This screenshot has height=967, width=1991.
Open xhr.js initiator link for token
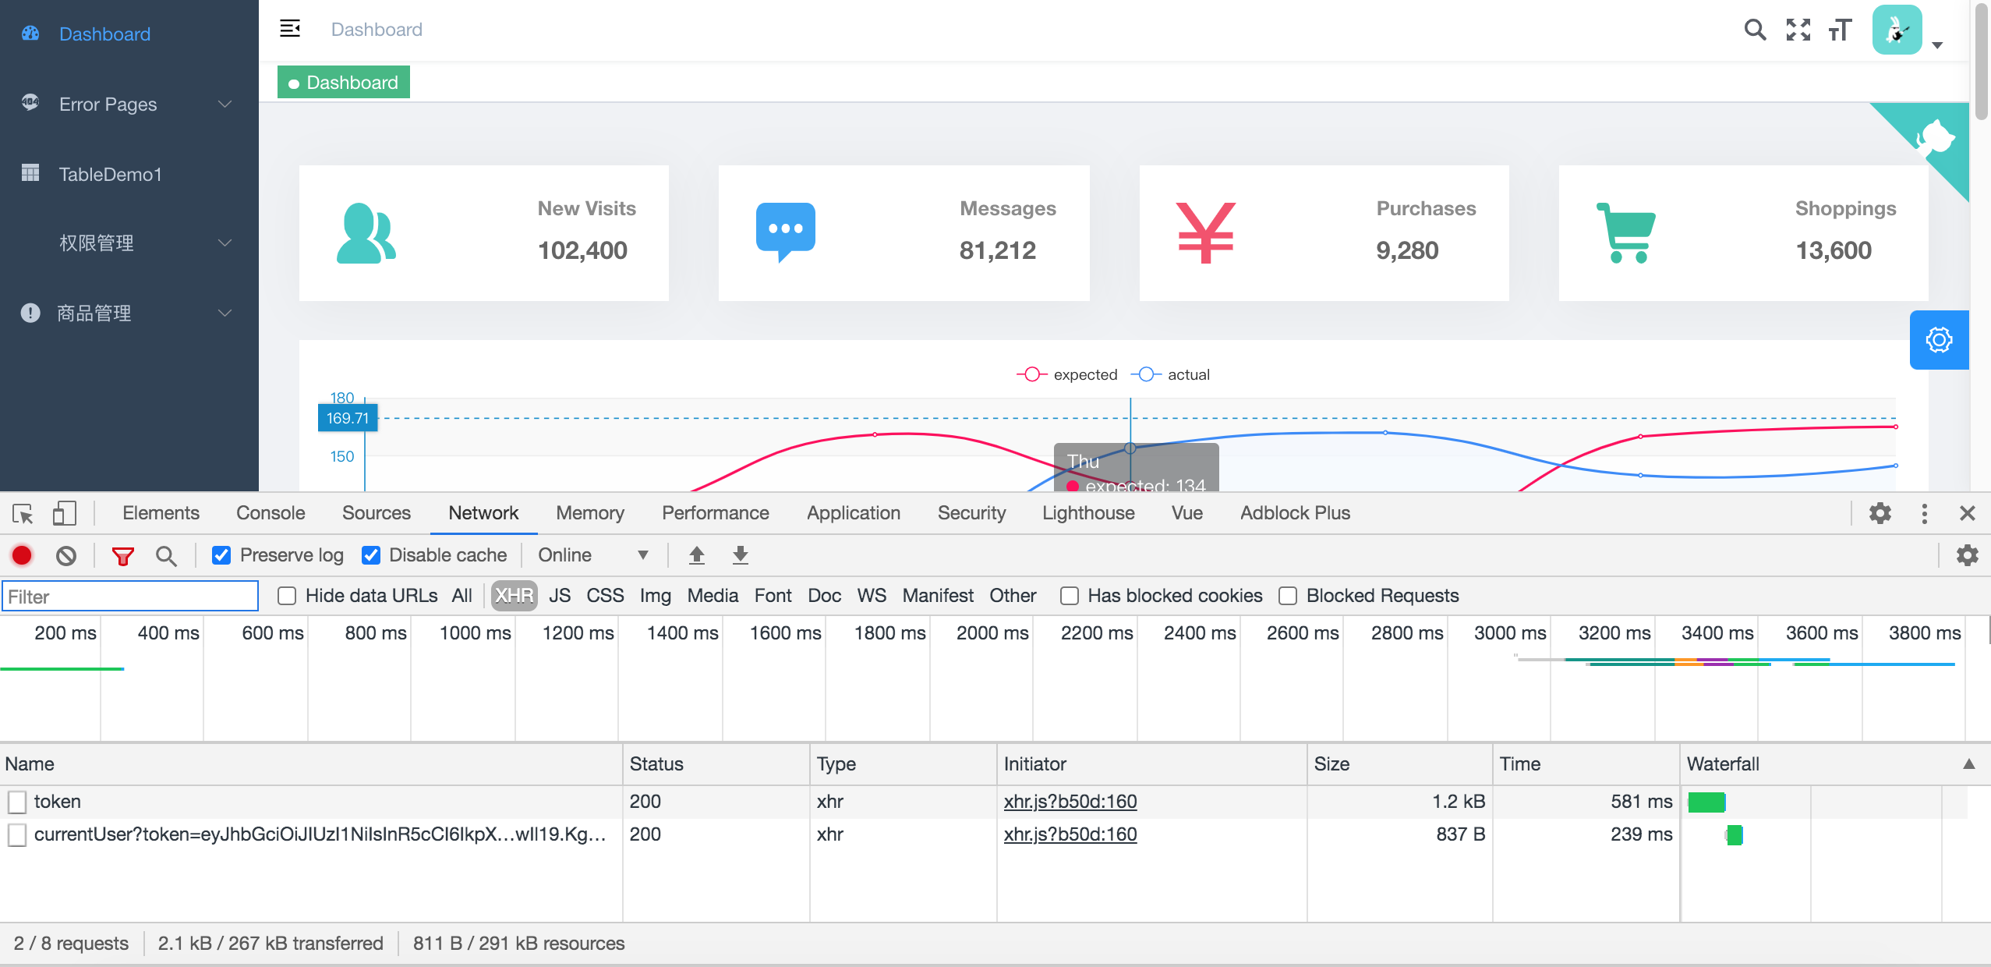(1070, 802)
